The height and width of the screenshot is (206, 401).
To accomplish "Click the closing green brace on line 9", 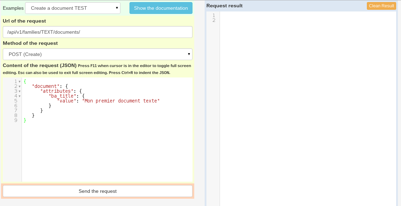I will [25, 120].
